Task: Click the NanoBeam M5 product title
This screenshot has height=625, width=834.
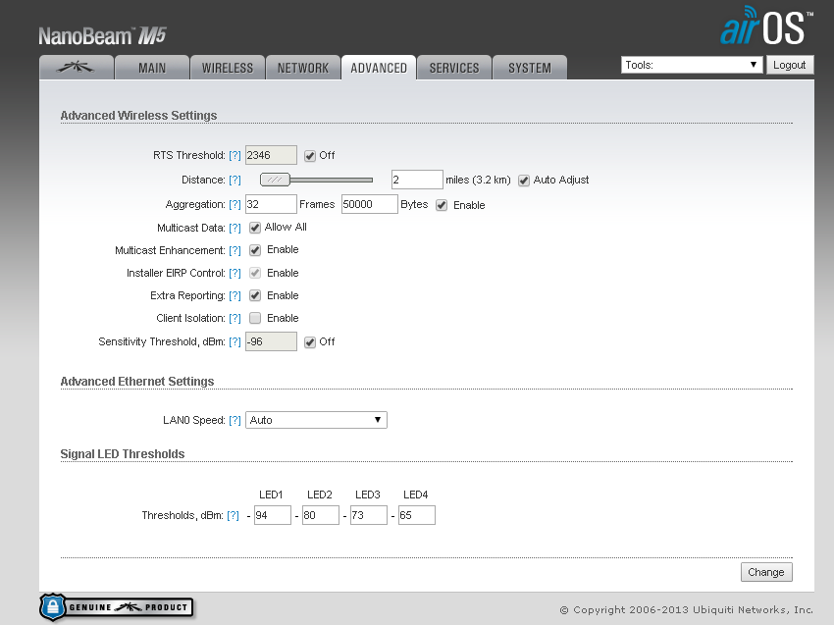Action: point(103,35)
